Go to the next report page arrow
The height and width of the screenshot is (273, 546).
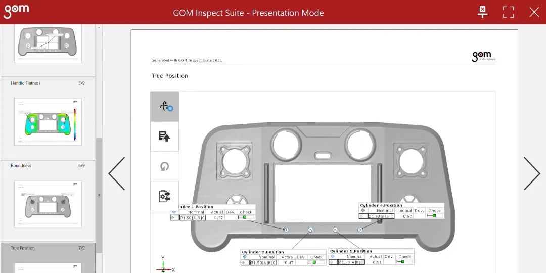click(532, 173)
